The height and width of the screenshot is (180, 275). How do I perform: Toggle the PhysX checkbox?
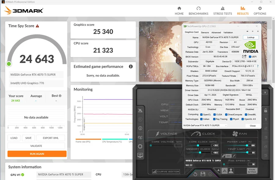pos(231,119)
